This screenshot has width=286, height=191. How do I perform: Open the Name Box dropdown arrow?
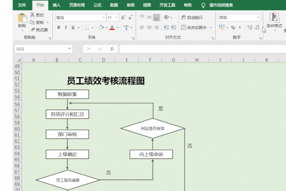pos(69,49)
